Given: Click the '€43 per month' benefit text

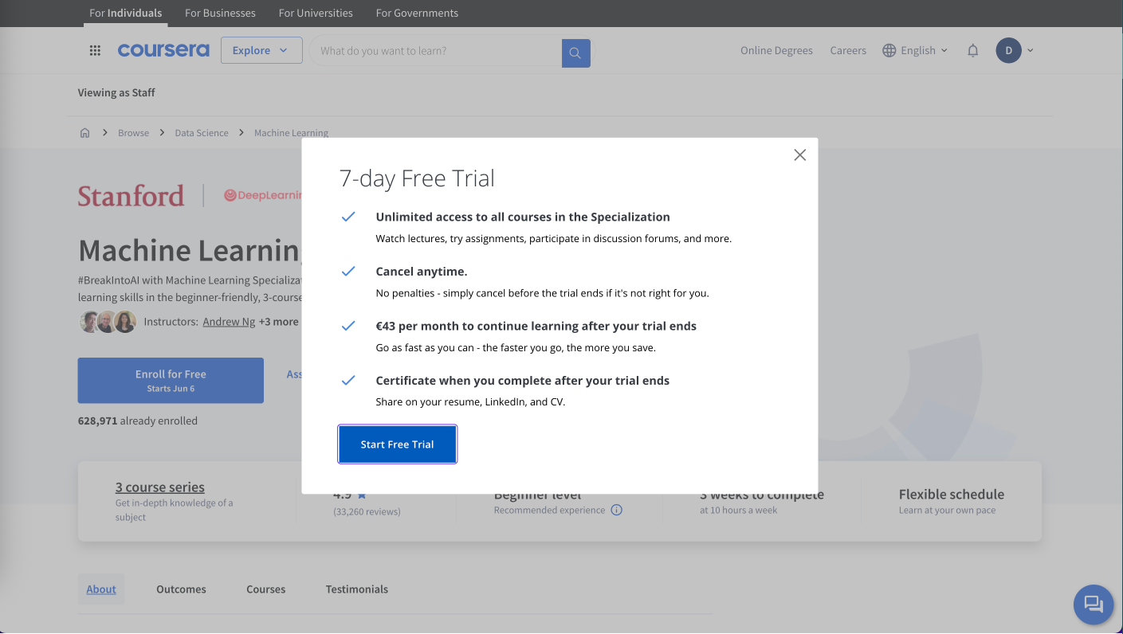Looking at the screenshot, I should coord(536,326).
